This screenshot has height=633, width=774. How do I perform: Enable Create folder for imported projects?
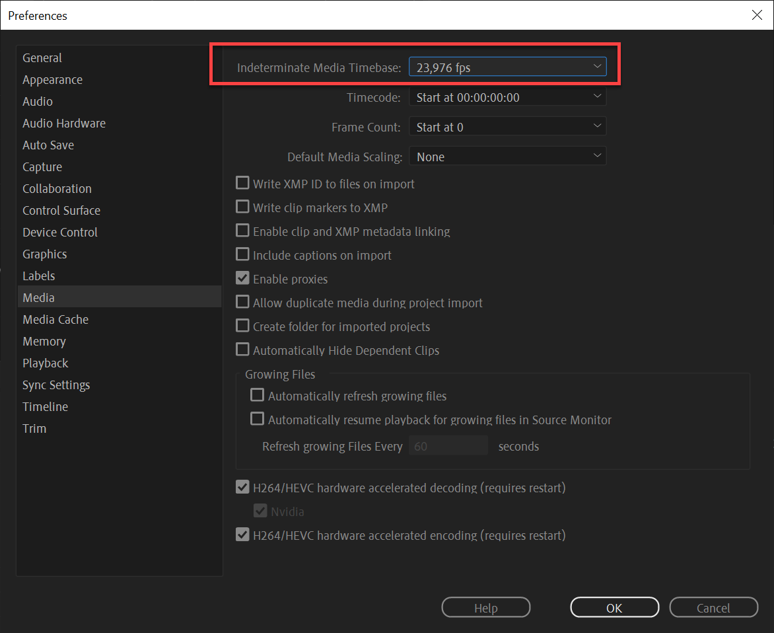click(x=242, y=326)
